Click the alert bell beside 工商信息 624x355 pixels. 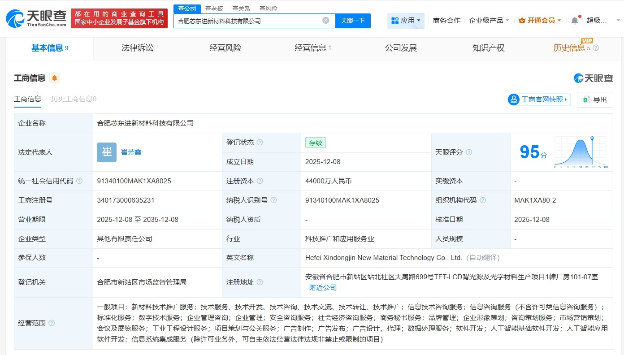[x=54, y=78]
